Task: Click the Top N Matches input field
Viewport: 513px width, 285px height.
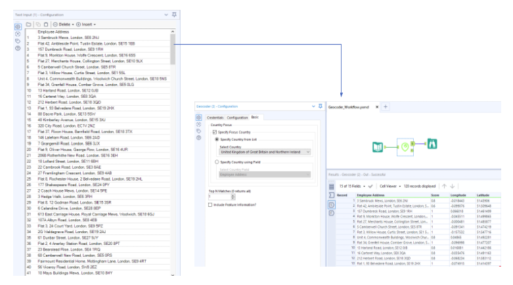Action: (220, 196)
